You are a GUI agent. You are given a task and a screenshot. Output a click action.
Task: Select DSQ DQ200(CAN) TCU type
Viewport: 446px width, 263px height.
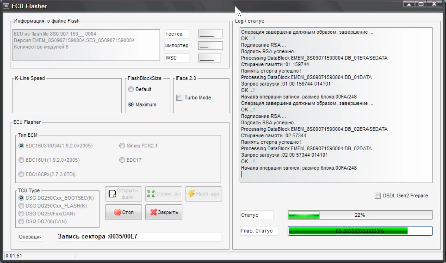point(21,221)
